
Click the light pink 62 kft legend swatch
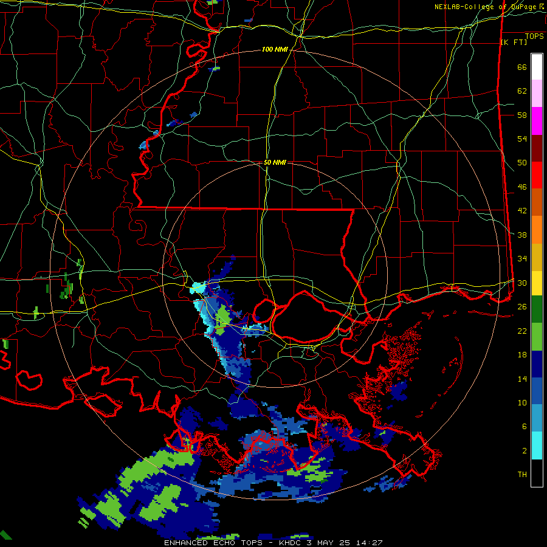537,94
